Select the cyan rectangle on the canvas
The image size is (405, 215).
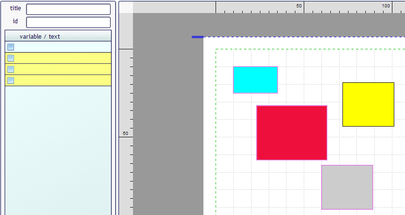coord(255,80)
